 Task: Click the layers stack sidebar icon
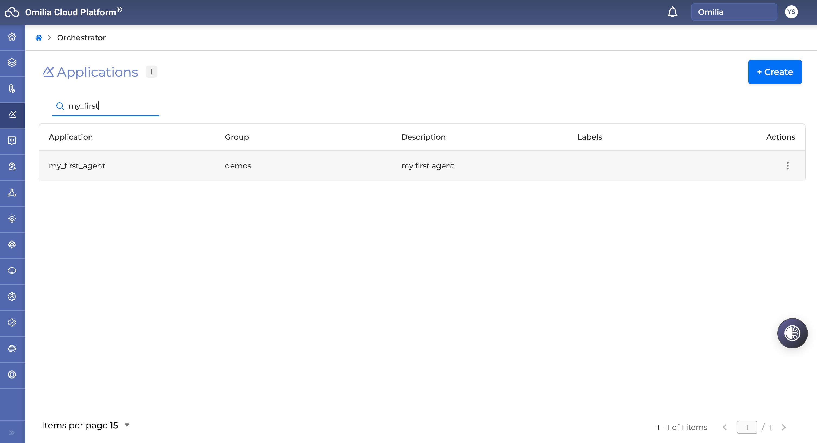tap(12, 63)
